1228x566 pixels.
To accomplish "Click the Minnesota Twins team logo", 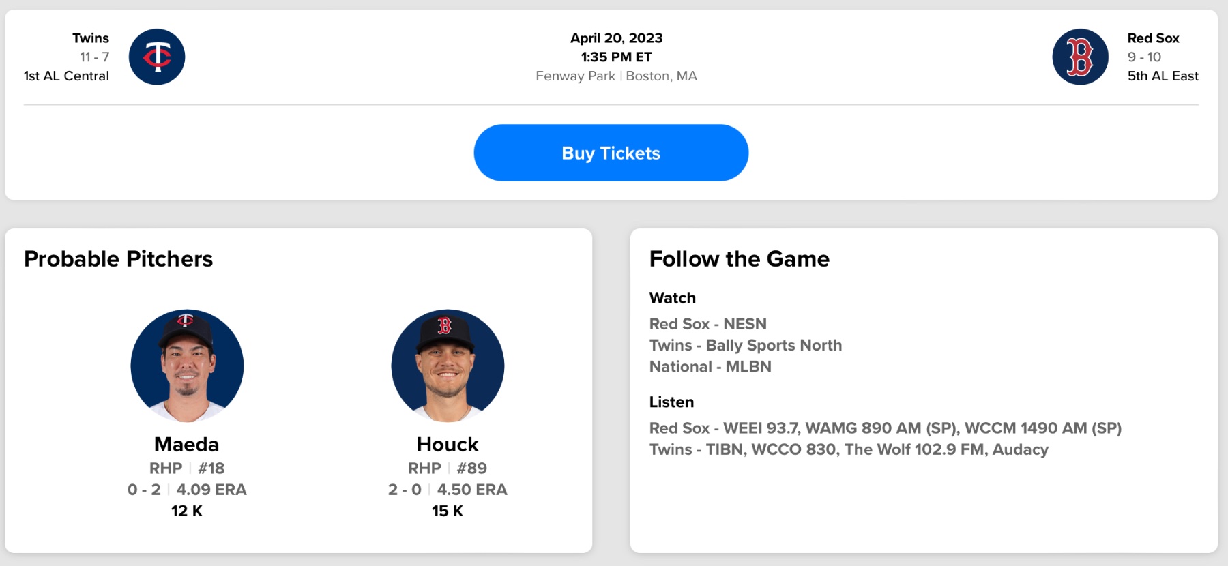I will point(157,57).
